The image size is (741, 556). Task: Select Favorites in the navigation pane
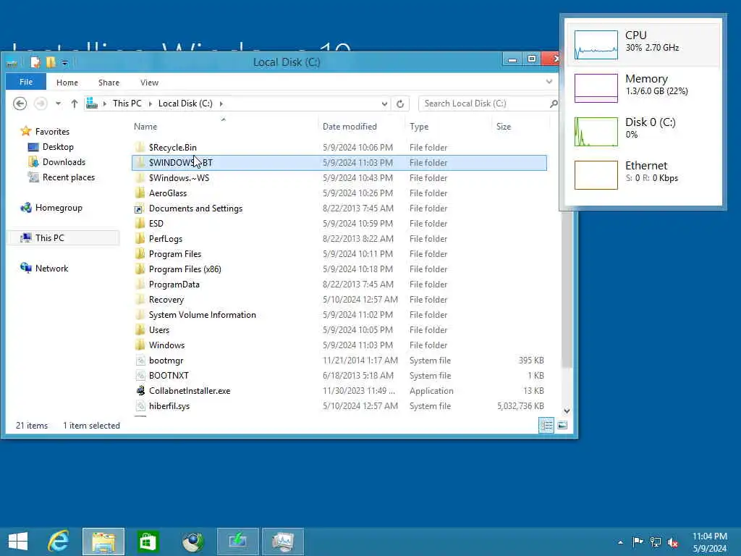(52, 132)
